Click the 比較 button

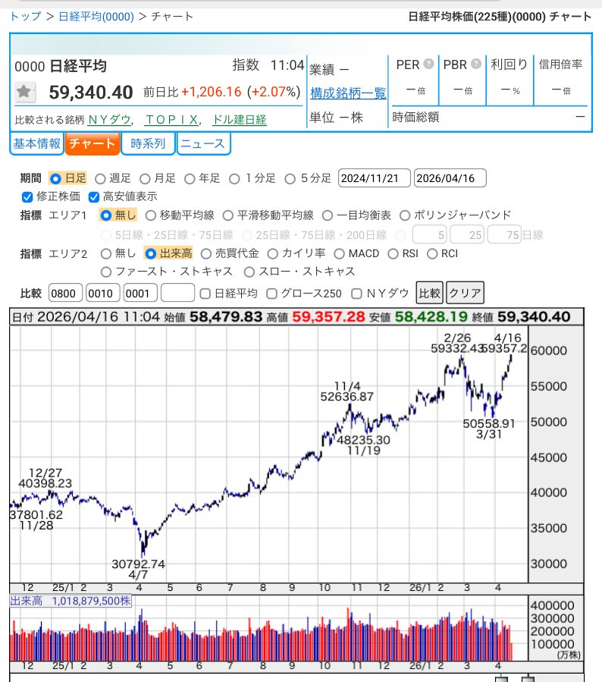[x=429, y=293]
